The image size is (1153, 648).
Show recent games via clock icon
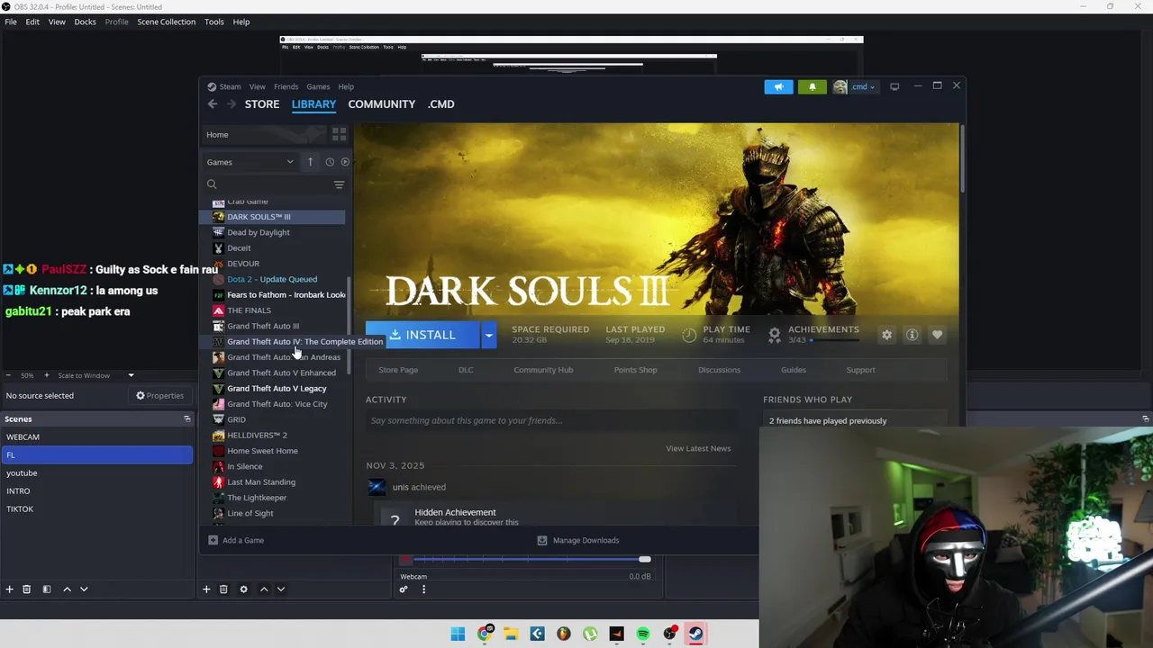point(330,162)
